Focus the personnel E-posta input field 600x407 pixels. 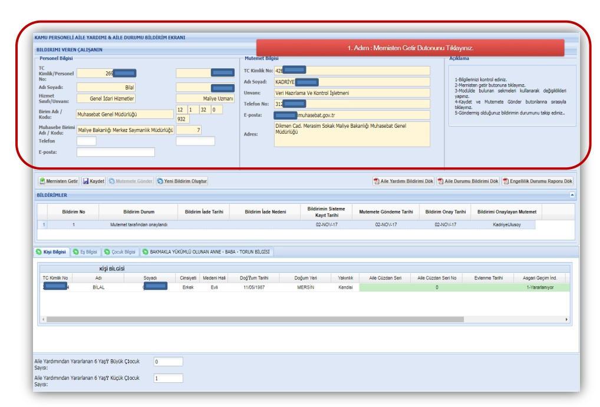[116, 152]
